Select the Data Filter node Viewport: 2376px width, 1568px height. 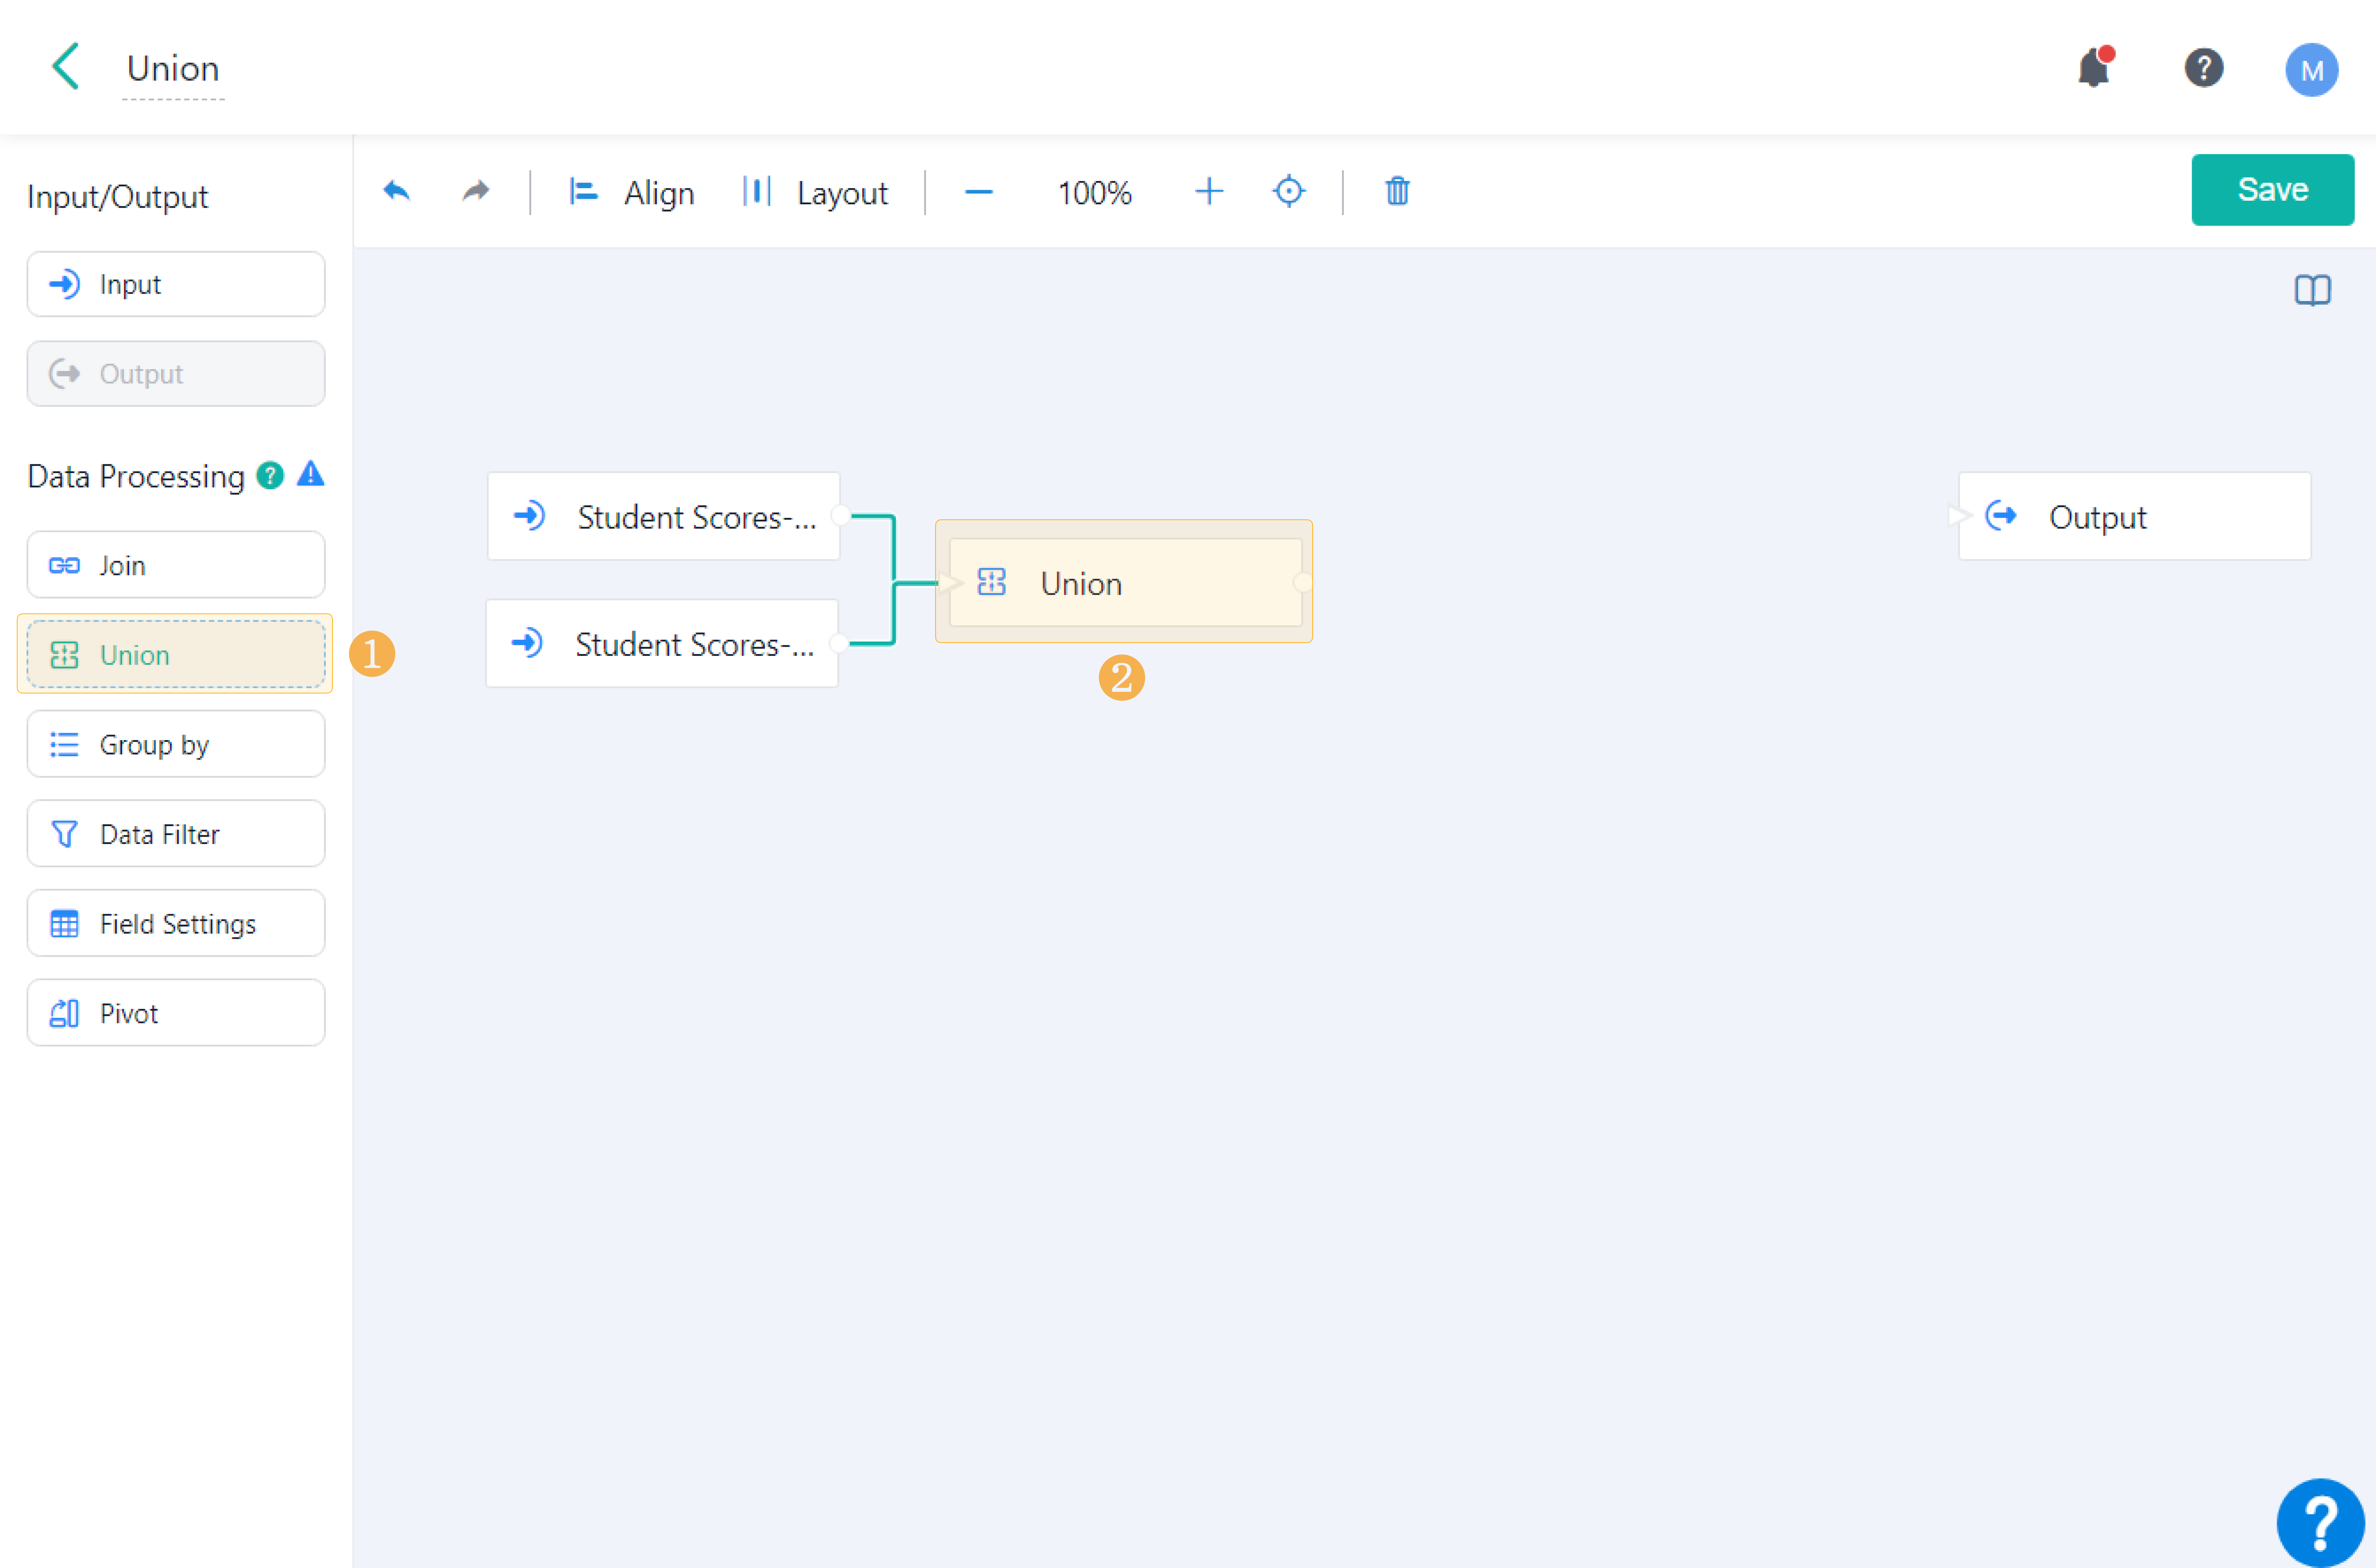[176, 834]
